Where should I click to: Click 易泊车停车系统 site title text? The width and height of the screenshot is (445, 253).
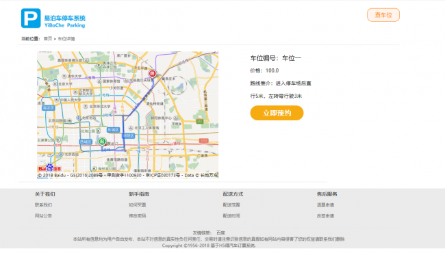(x=65, y=18)
